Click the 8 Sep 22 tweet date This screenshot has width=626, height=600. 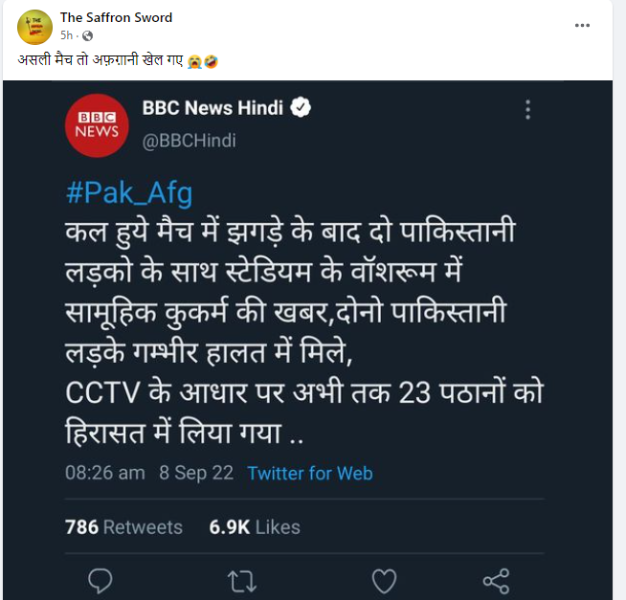pyautogui.click(x=196, y=474)
